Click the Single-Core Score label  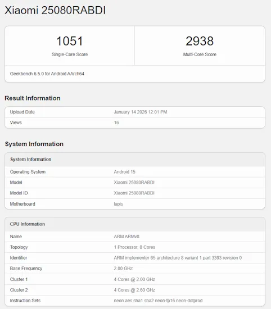pyautogui.click(x=70, y=54)
